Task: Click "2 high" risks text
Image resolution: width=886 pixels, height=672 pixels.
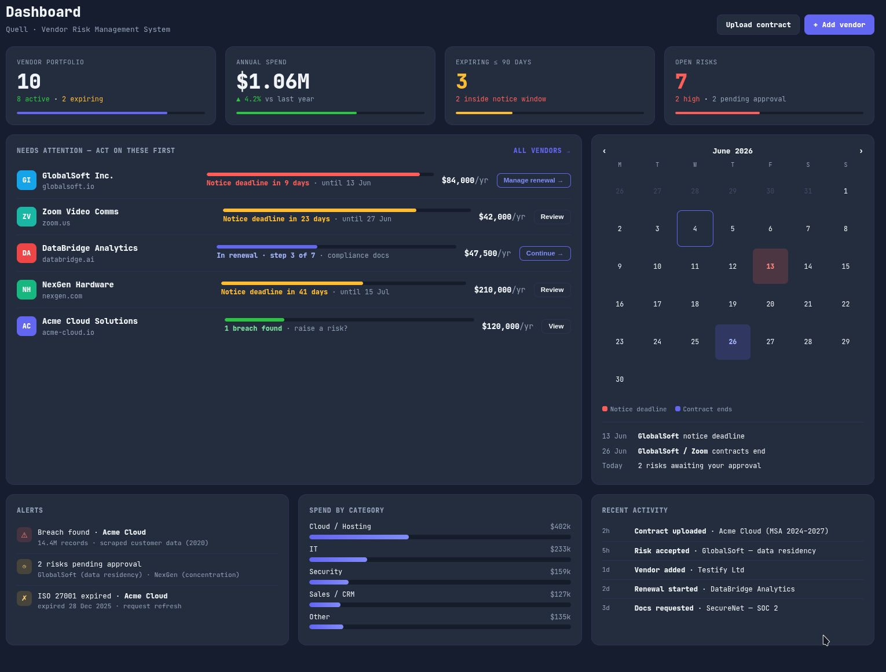Action: (687, 99)
